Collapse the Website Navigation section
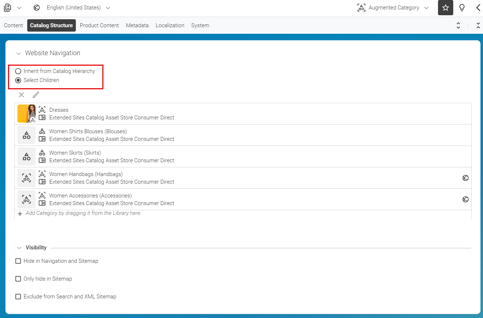 click(x=19, y=53)
